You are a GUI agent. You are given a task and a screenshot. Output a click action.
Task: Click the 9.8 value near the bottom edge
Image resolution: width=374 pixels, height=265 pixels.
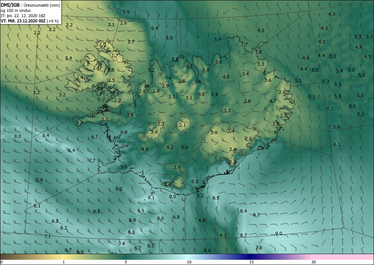[x=122, y=243]
